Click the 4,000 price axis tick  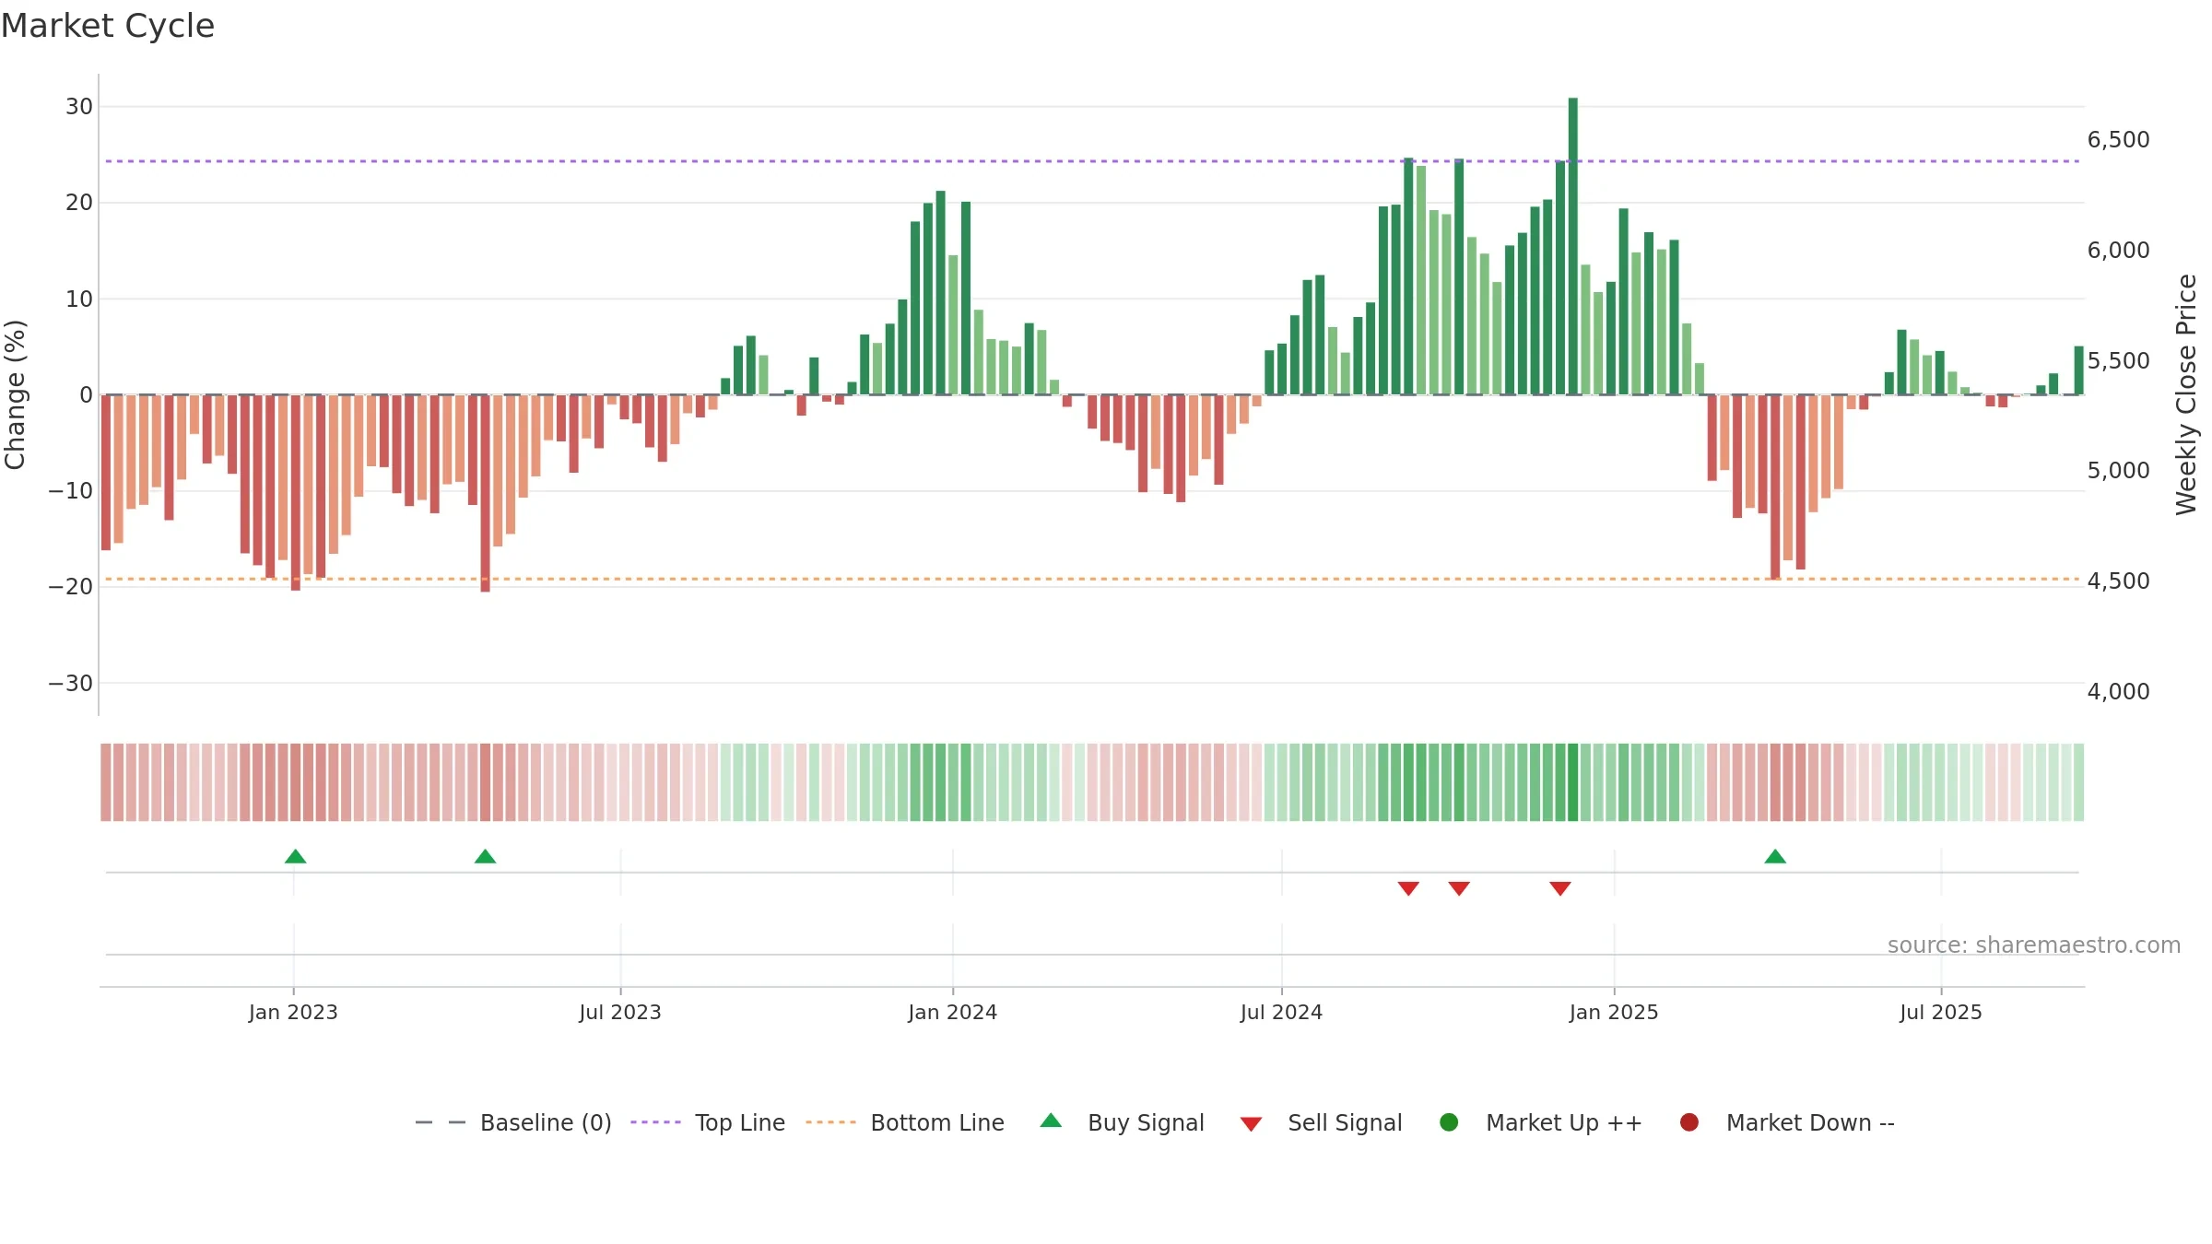coord(2118,692)
